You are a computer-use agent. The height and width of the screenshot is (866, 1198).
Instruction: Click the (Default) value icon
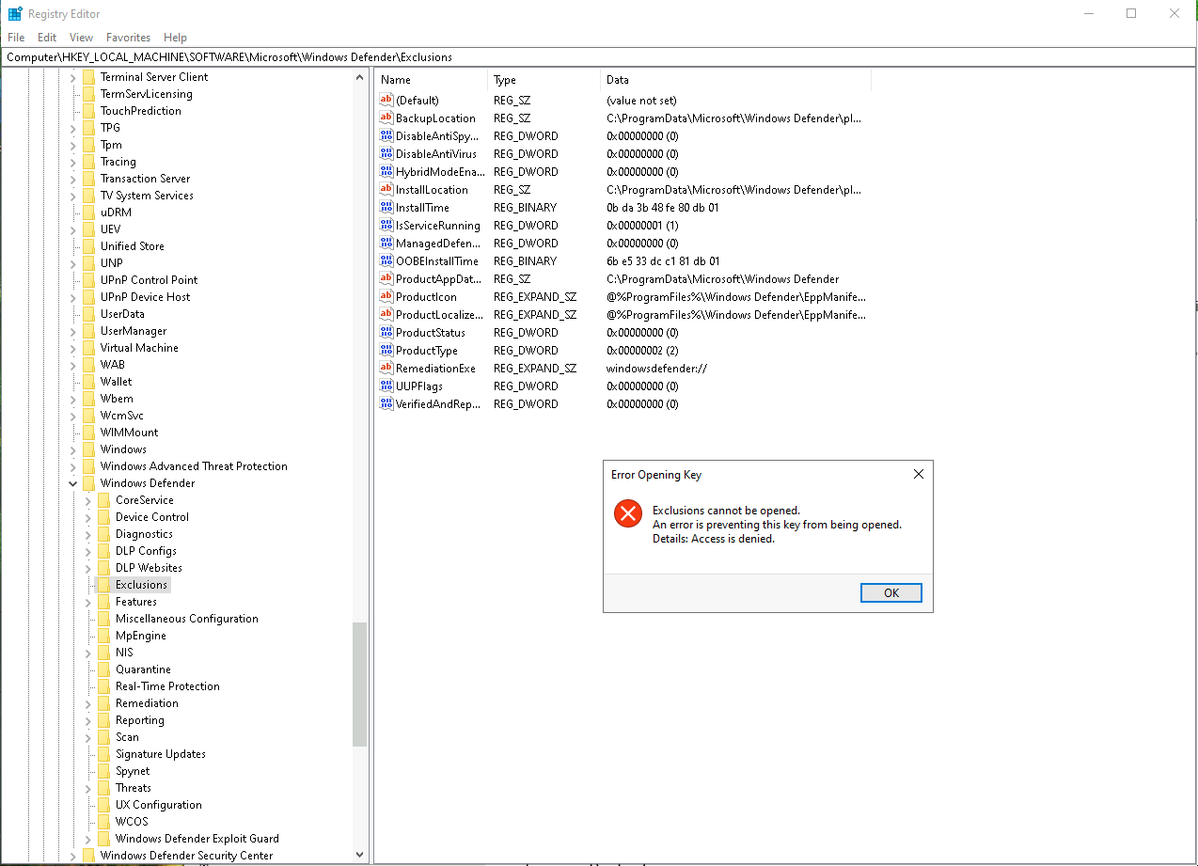coord(386,100)
